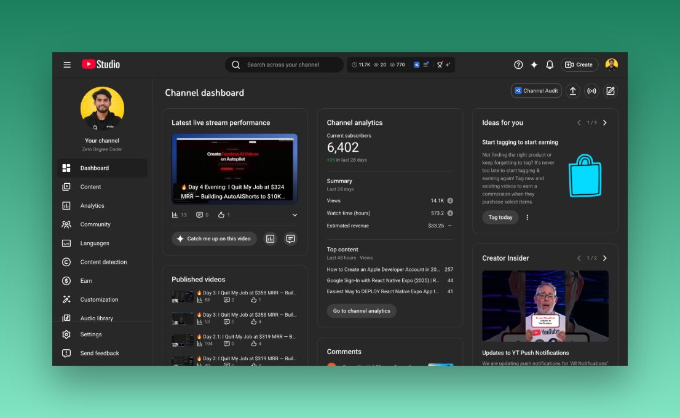Viewport: 680px width, 418px height.
Task: Click 'Updates to YT Push Notifications' title
Action: click(526, 352)
